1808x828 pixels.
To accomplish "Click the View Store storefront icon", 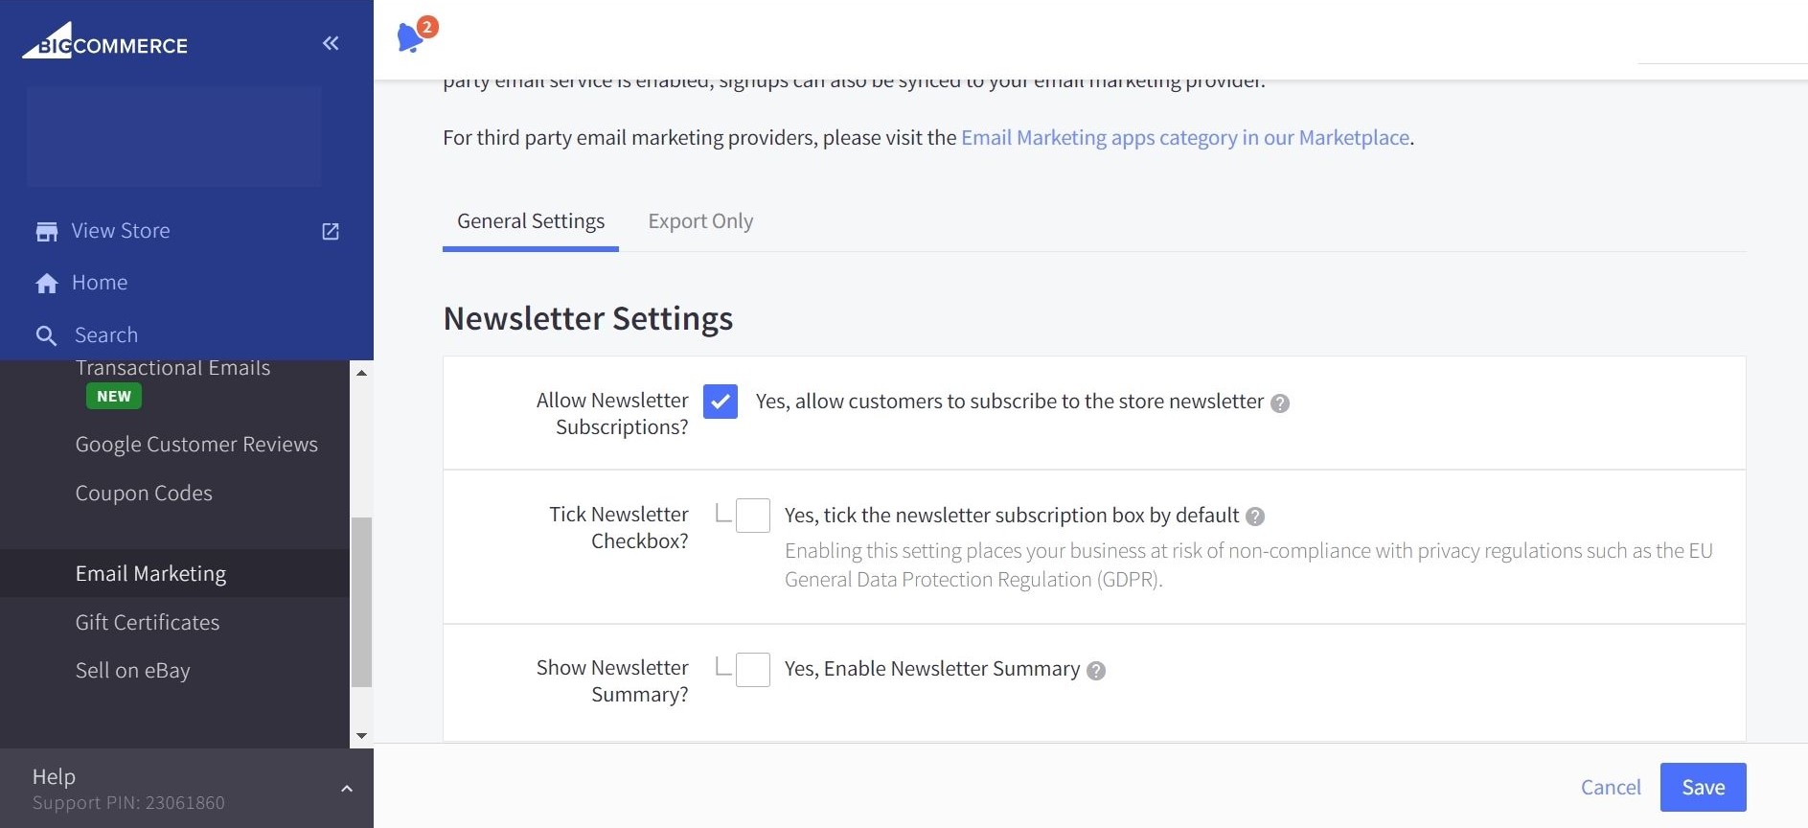I will point(46,232).
